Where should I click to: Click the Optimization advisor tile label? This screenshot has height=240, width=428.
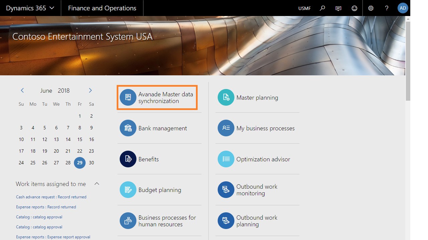click(x=263, y=159)
